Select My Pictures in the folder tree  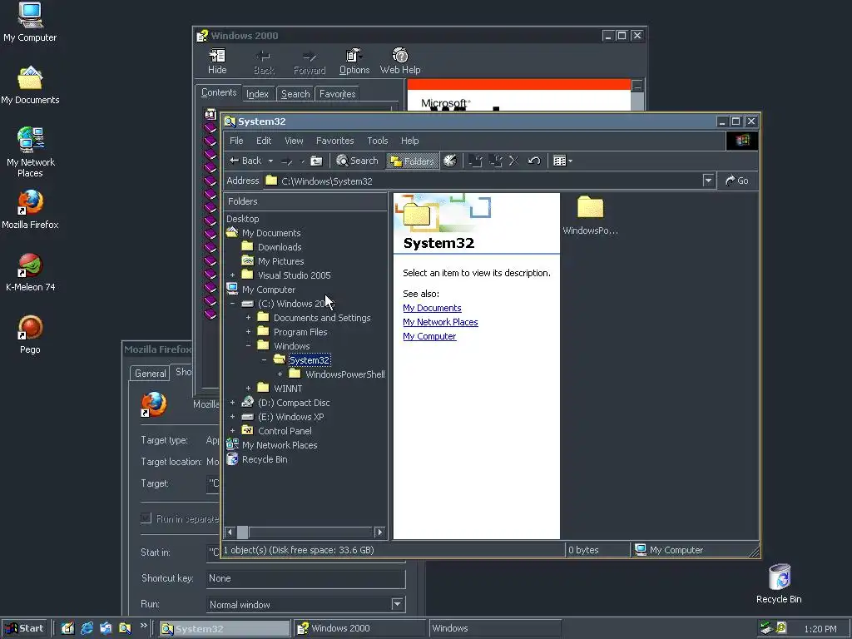pyautogui.click(x=280, y=261)
